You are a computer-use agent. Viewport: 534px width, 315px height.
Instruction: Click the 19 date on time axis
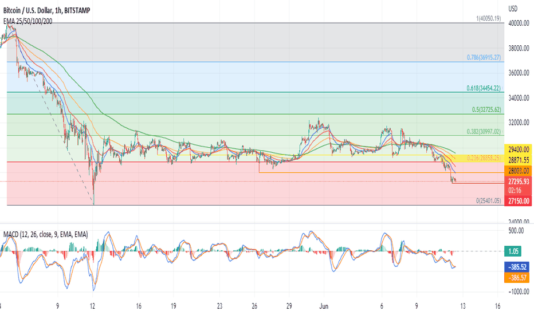[174, 306]
